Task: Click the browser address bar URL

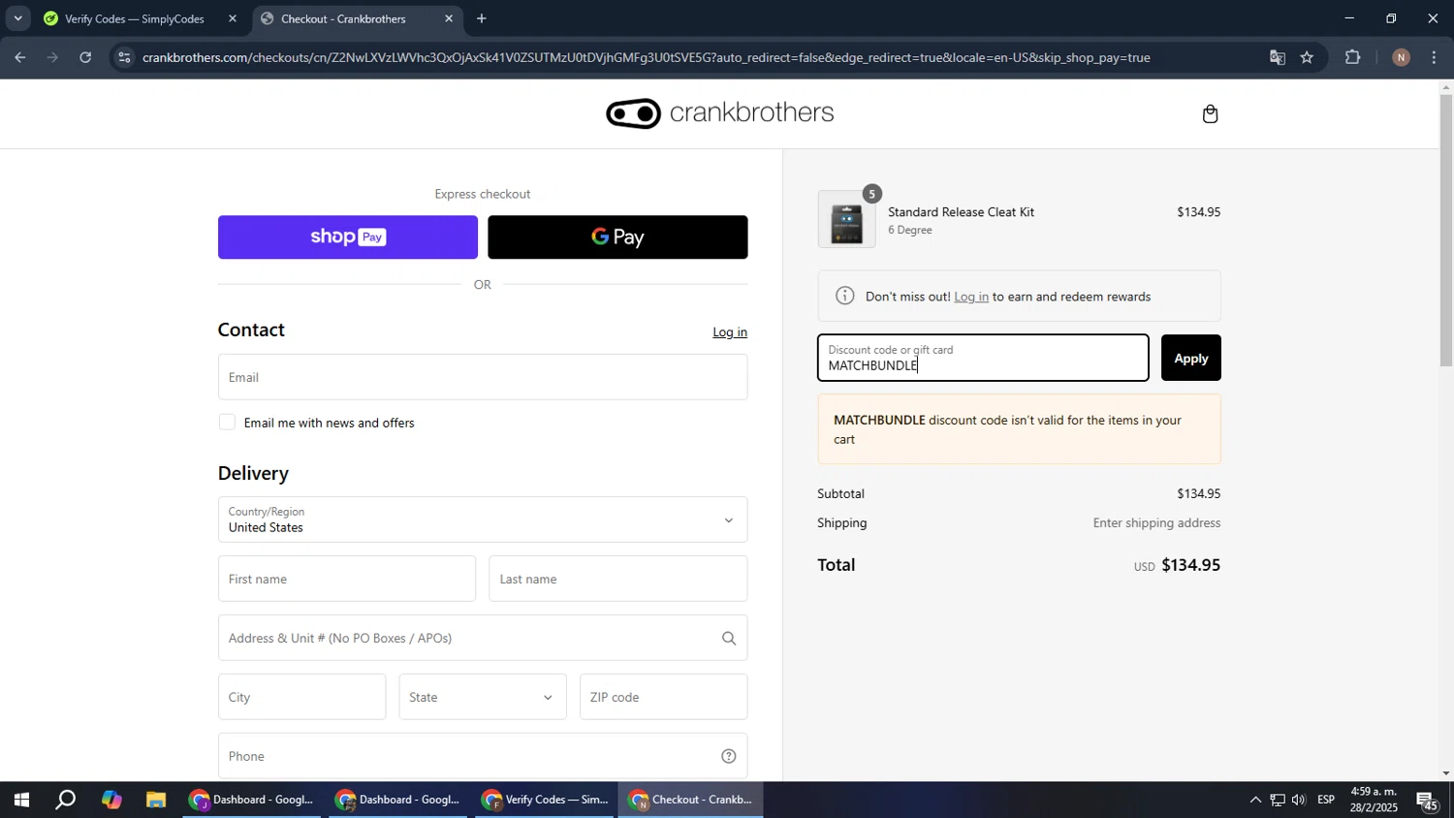Action: coord(647,57)
